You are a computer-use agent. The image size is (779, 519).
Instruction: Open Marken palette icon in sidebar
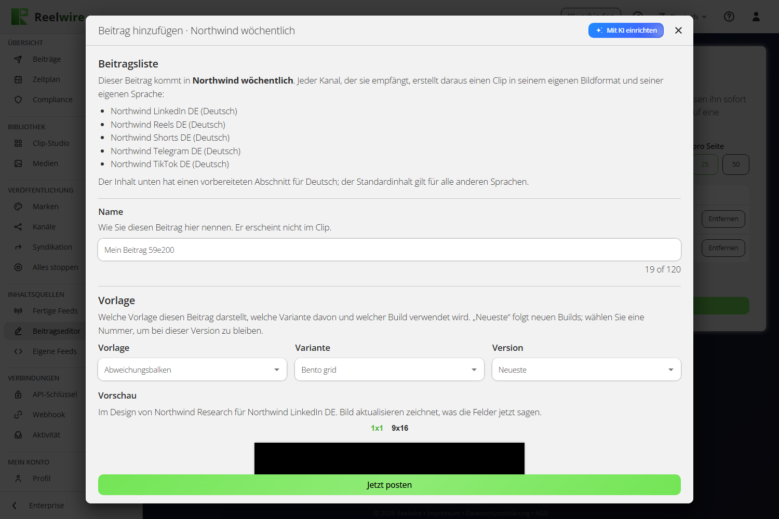18,207
